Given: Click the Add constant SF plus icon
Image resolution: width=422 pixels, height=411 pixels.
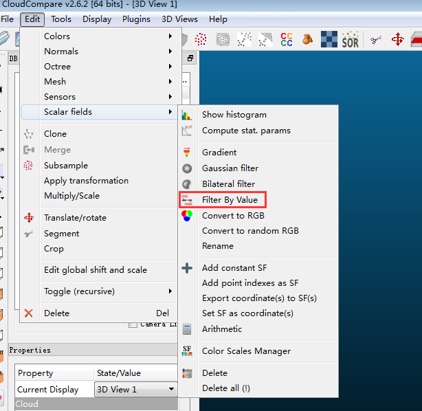Looking at the screenshot, I should pos(187,268).
